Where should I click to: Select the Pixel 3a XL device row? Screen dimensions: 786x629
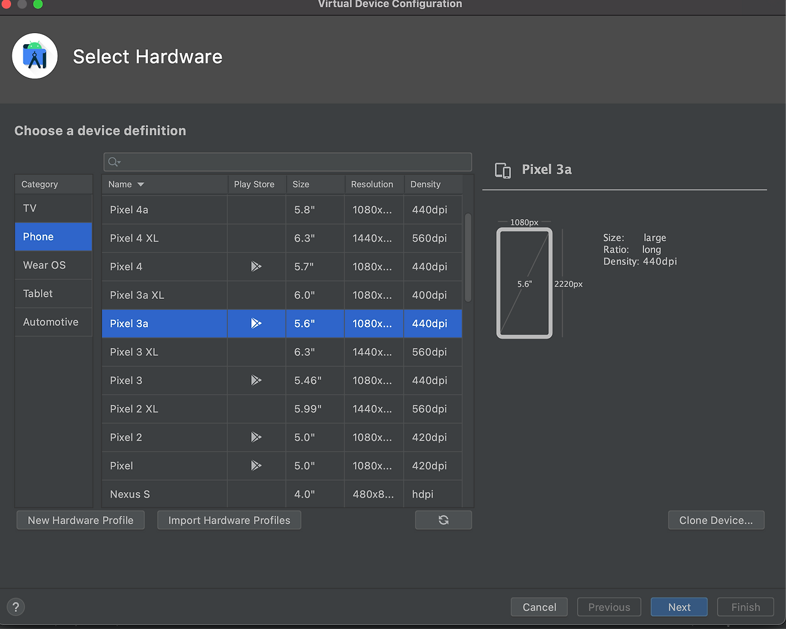(282, 295)
